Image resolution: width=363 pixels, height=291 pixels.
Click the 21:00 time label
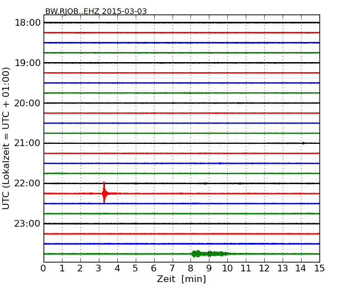pyautogui.click(x=28, y=143)
